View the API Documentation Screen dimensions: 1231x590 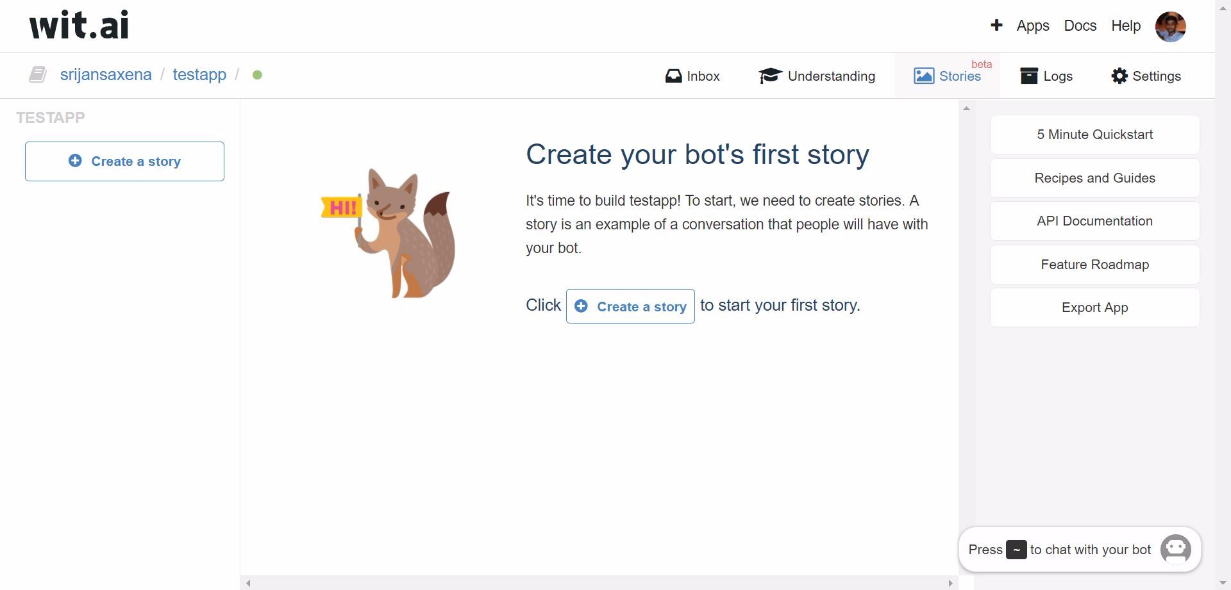point(1094,221)
